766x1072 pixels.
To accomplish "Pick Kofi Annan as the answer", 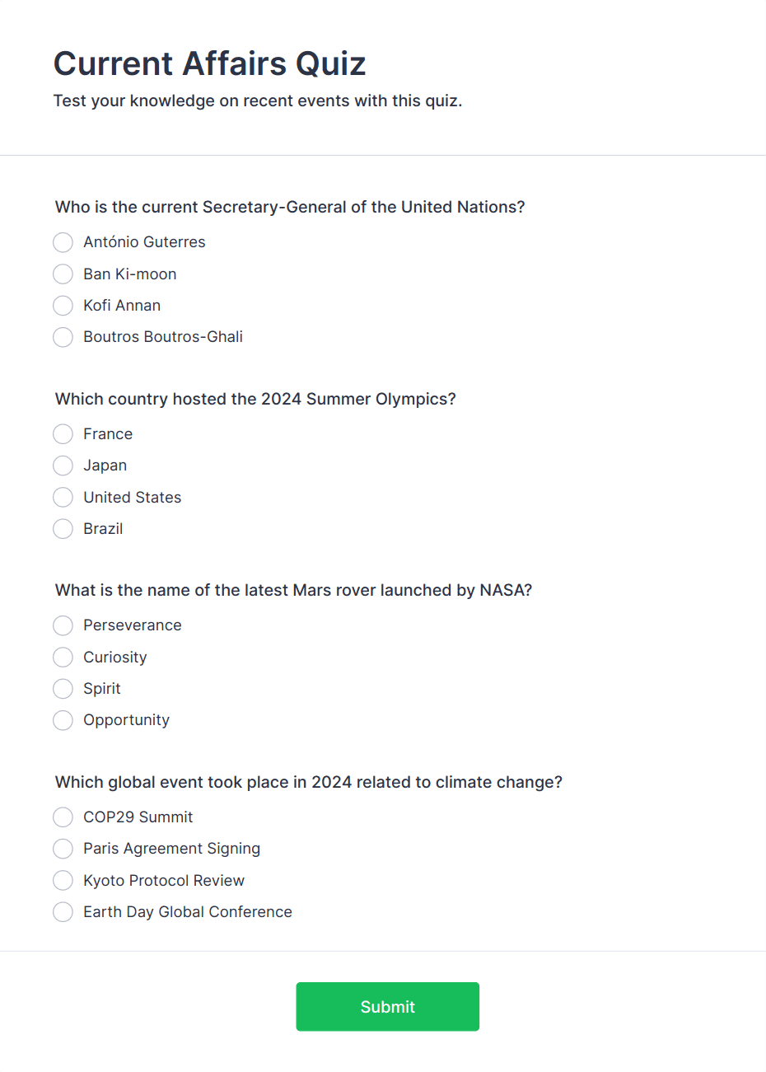I will tap(63, 306).
